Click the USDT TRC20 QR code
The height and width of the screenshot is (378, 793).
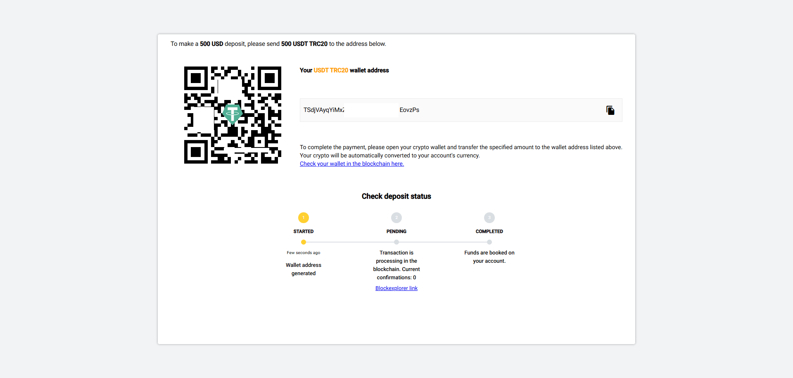click(x=233, y=115)
